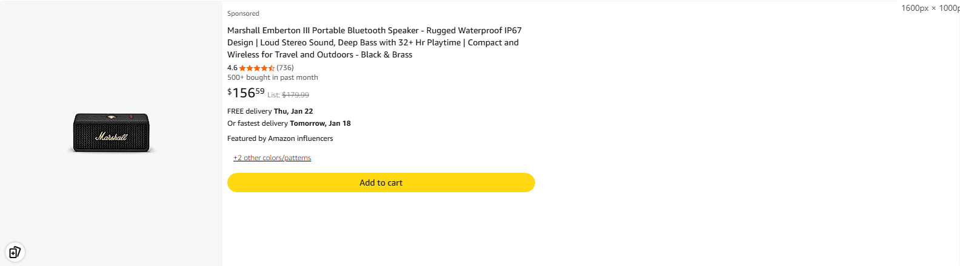Open the (736) customer reviews count
The image size is (960, 266).
pyautogui.click(x=285, y=68)
